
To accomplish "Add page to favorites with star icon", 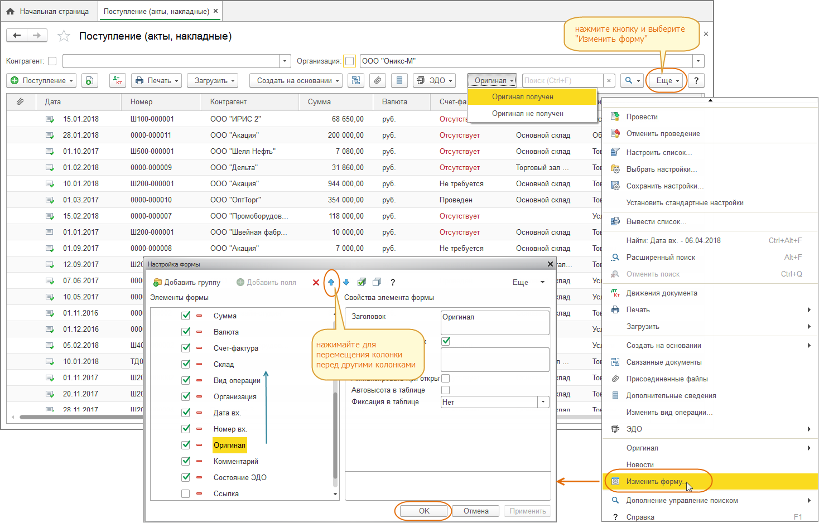I will 64,36.
